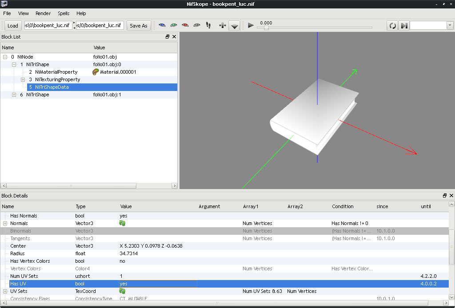Click the Flip view icon
455x308 pixels.
223,26
